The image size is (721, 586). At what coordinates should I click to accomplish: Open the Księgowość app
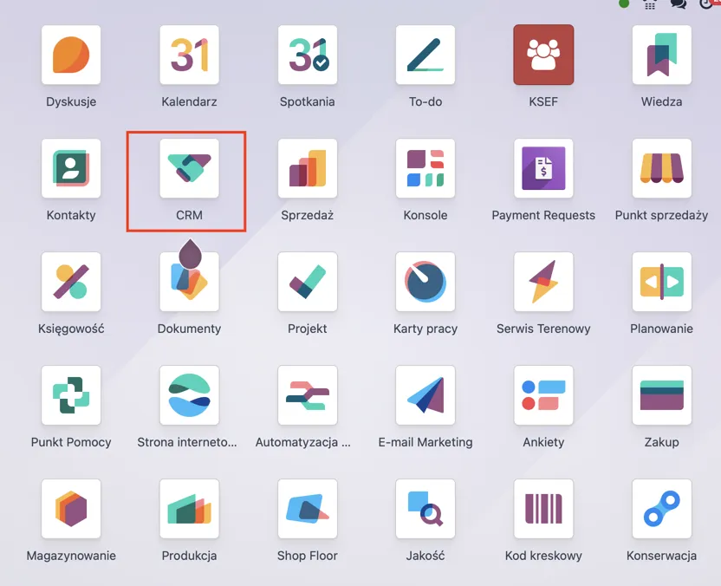(x=71, y=282)
